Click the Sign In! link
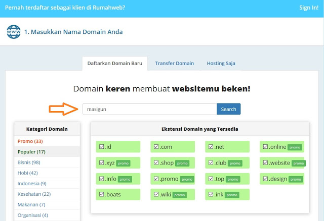Screen dimensions: 324x221 coord(309,8)
